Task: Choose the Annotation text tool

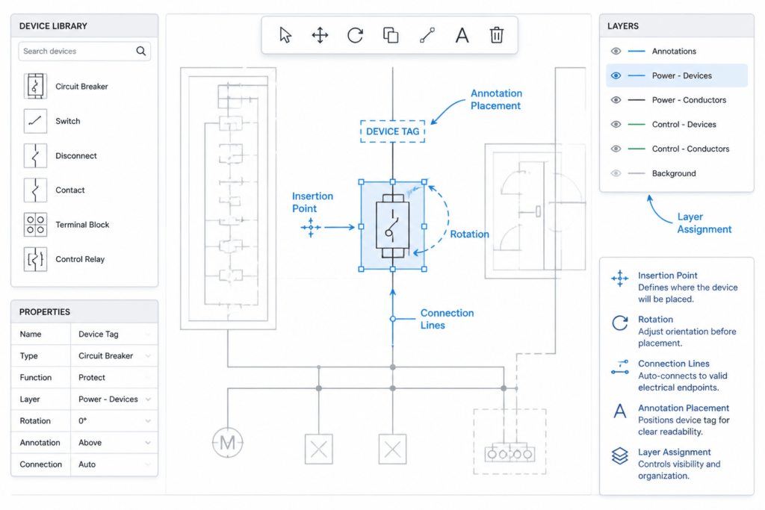Action: click(x=462, y=35)
